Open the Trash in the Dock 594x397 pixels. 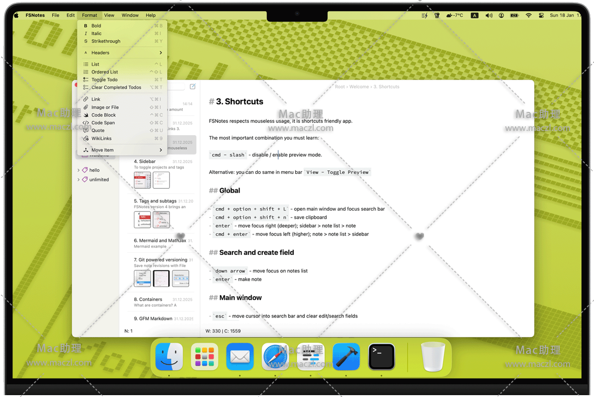click(x=433, y=357)
